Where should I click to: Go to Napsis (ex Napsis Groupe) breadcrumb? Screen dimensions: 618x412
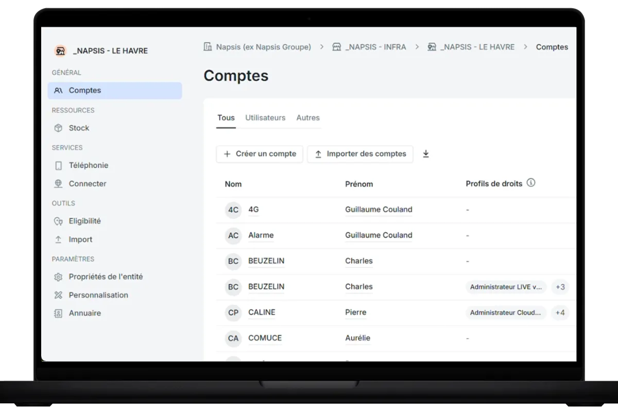264,47
